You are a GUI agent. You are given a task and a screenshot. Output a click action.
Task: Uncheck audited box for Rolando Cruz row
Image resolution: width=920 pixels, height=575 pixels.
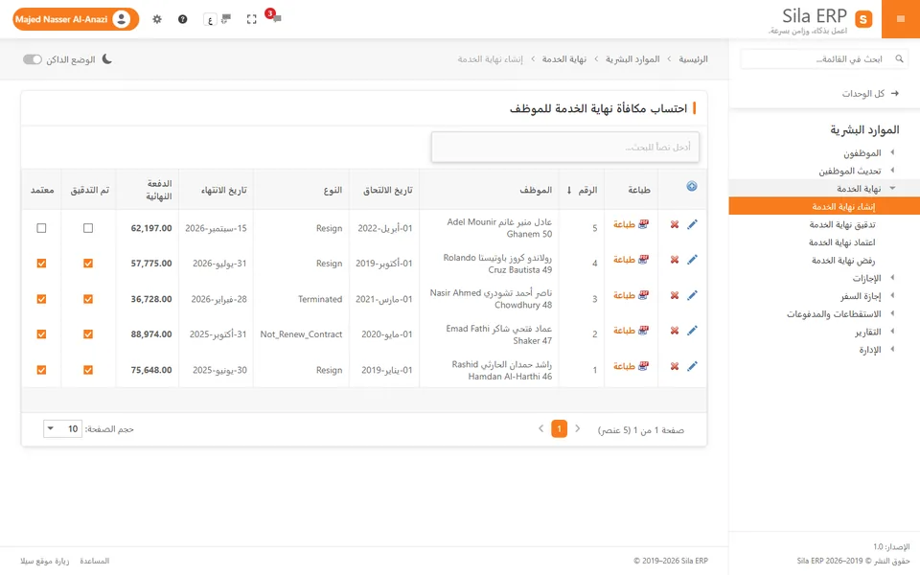pos(88,264)
